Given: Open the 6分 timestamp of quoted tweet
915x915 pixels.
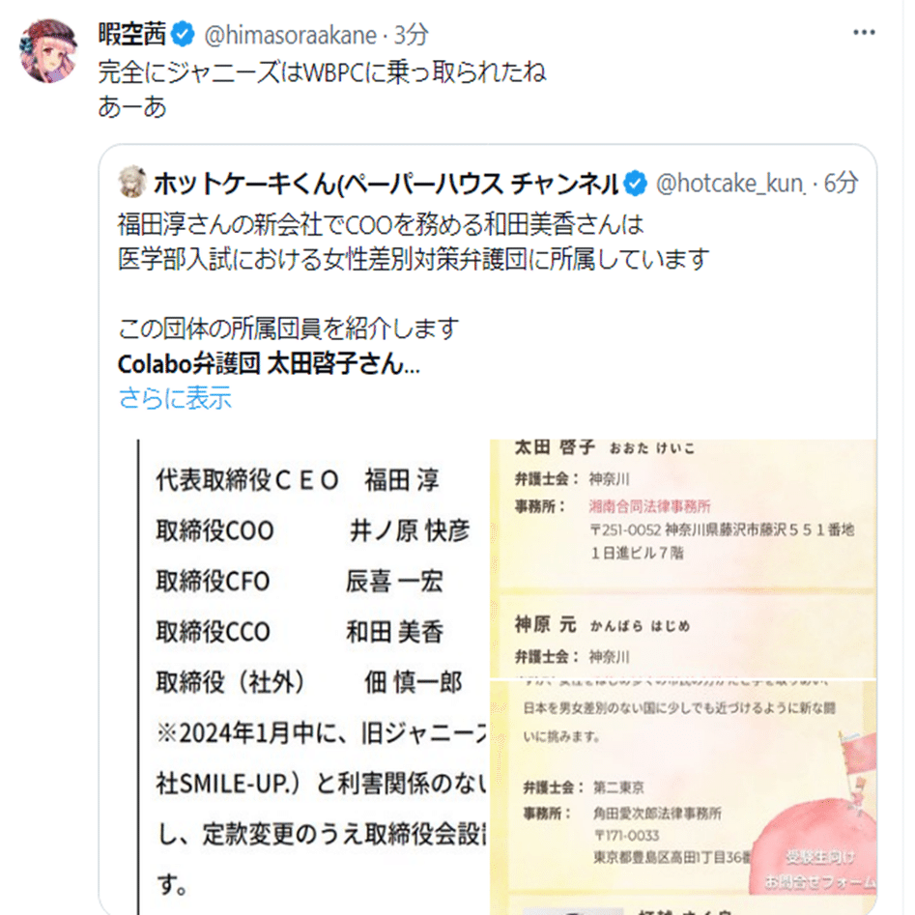Looking at the screenshot, I should click(841, 184).
